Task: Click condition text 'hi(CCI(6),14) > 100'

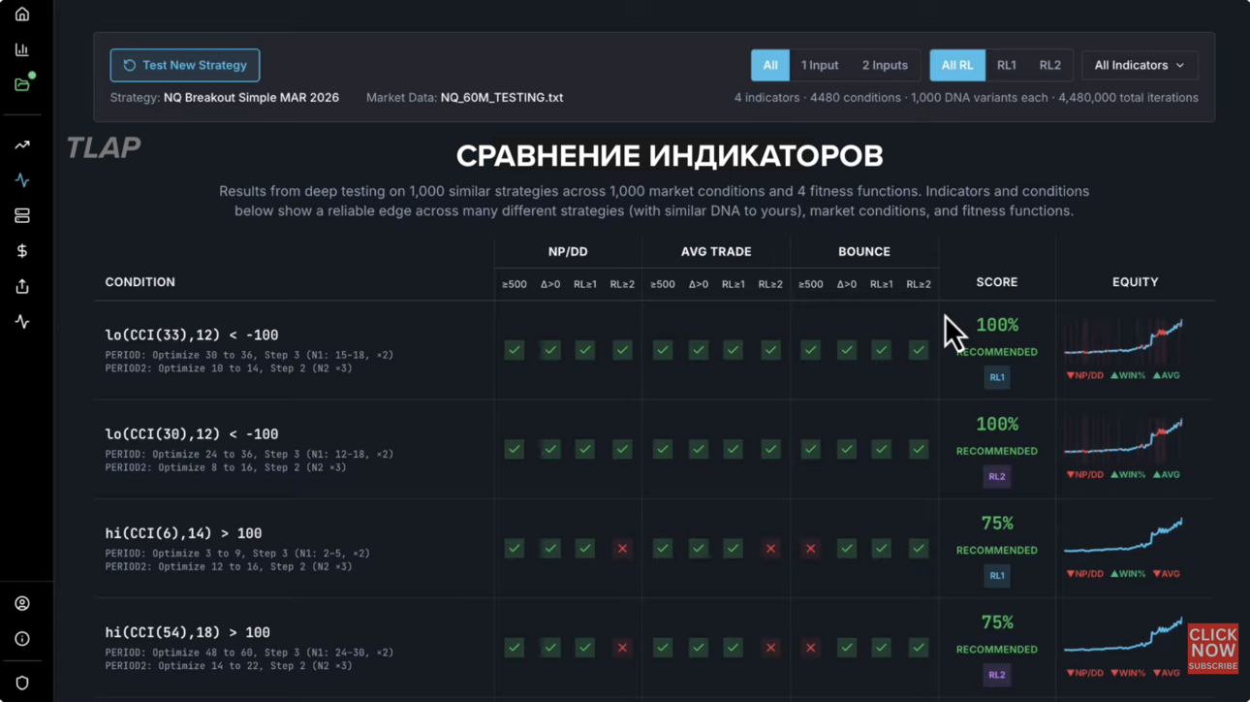Action: coord(183,533)
